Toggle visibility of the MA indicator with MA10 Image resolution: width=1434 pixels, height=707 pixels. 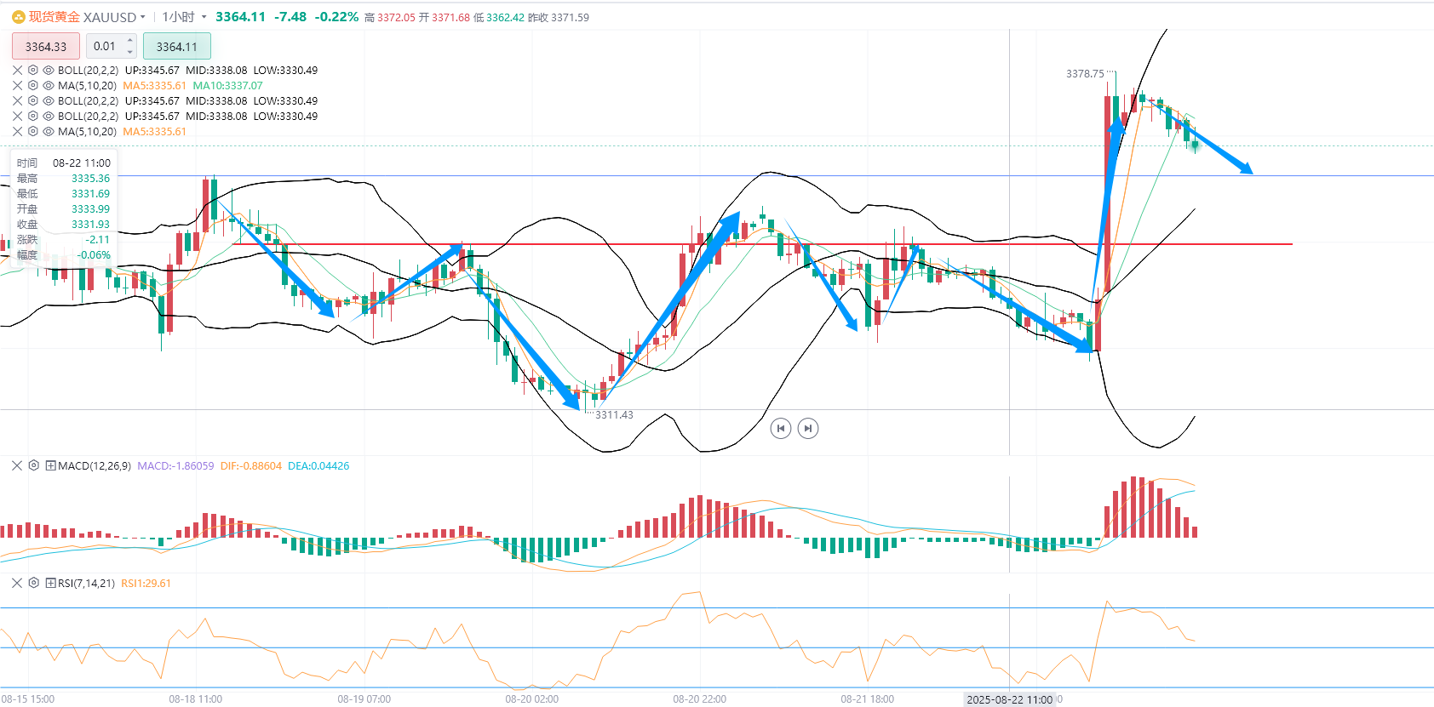(49, 85)
